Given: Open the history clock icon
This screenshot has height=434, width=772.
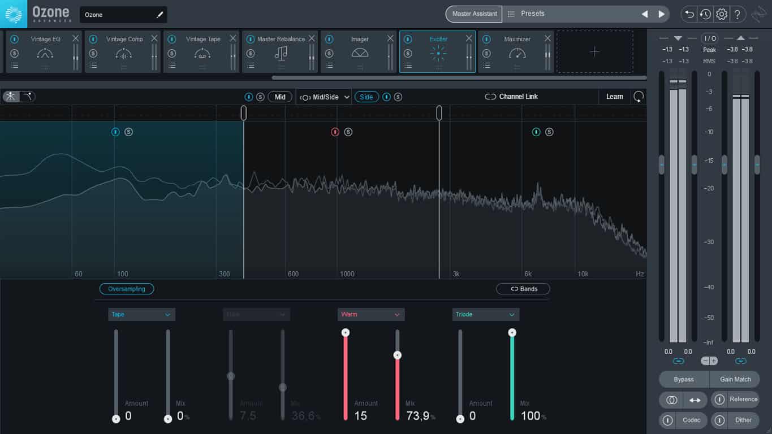Looking at the screenshot, I should click(705, 14).
